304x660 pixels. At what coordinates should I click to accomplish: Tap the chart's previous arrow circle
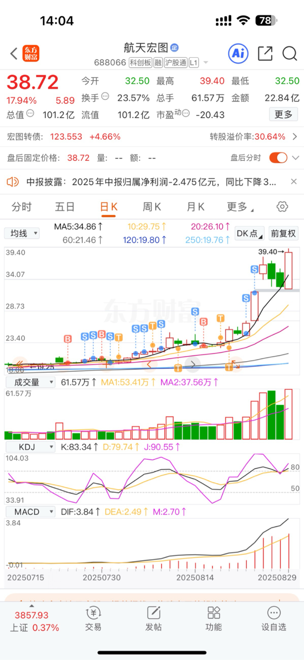[x=149, y=364]
